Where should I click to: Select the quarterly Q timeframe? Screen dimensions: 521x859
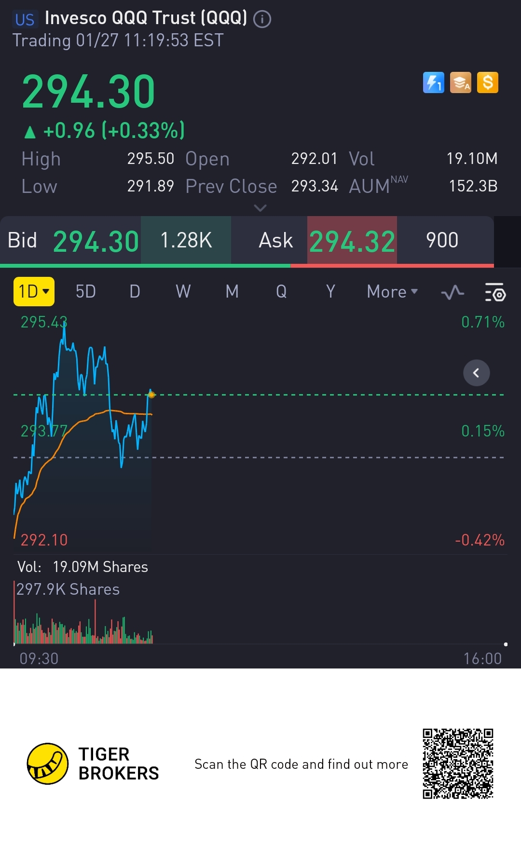pos(281,291)
